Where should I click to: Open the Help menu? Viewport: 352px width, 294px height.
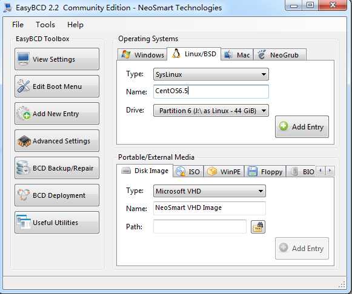[x=75, y=25]
